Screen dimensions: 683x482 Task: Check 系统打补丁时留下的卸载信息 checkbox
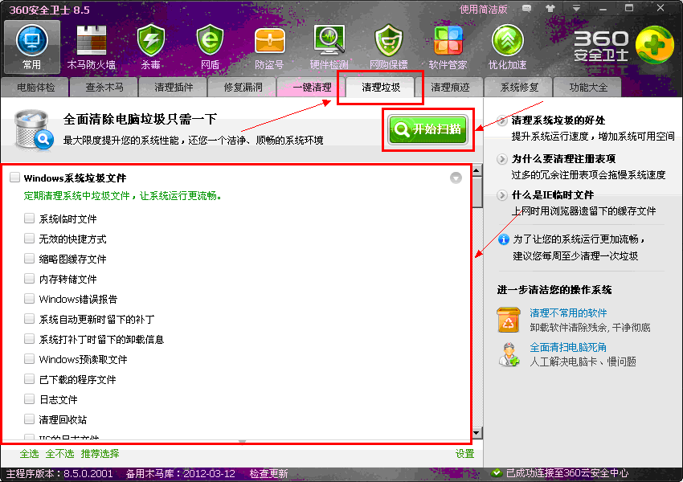tap(29, 338)
